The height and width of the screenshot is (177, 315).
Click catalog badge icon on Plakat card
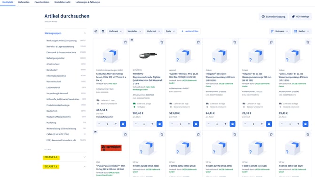point(95,132)
